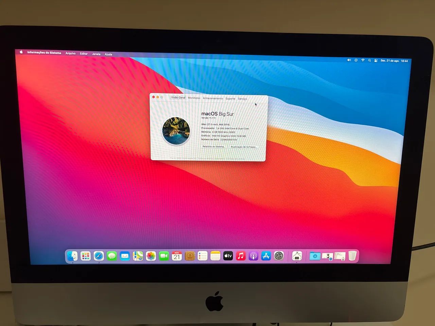Switch to the Serviço tab
The image size is (435, 326).
click(242, 99)
